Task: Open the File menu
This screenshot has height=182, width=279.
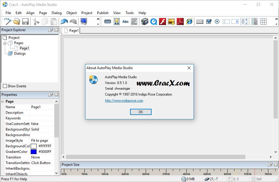Action: (x=8, y=13)
